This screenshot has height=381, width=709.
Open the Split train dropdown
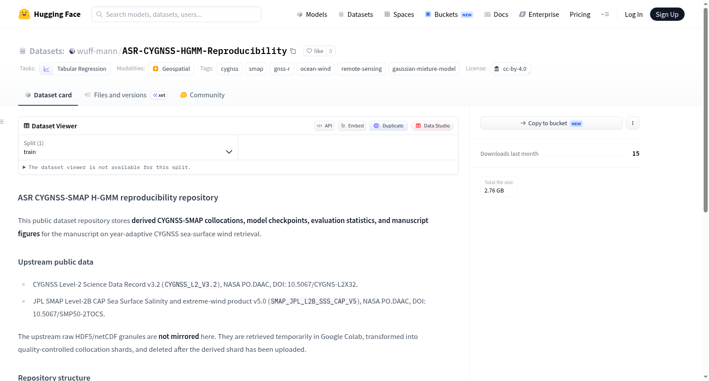click(128, 147)
